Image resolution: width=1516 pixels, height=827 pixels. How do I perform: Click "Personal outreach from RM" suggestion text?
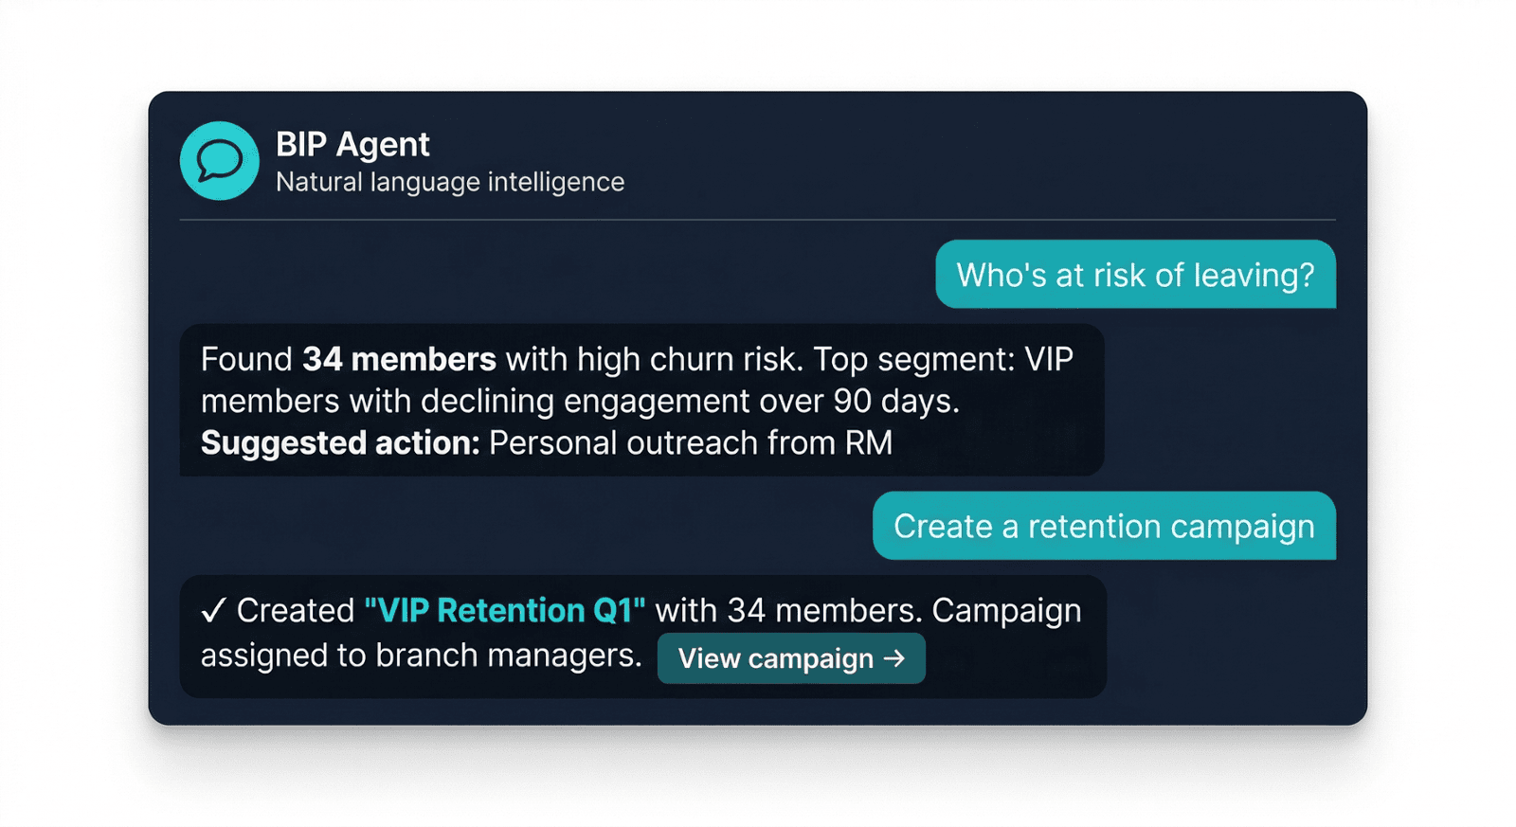coord(691,443)
